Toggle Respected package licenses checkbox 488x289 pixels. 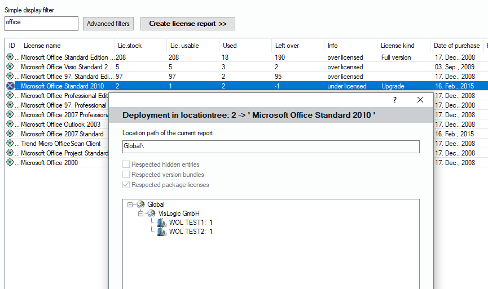click(126, 185)
